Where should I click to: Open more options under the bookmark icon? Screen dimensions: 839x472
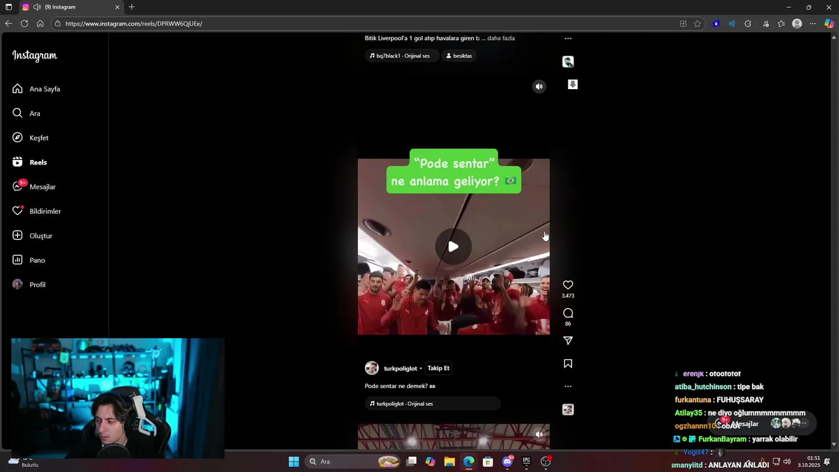[x=568, y=386]
